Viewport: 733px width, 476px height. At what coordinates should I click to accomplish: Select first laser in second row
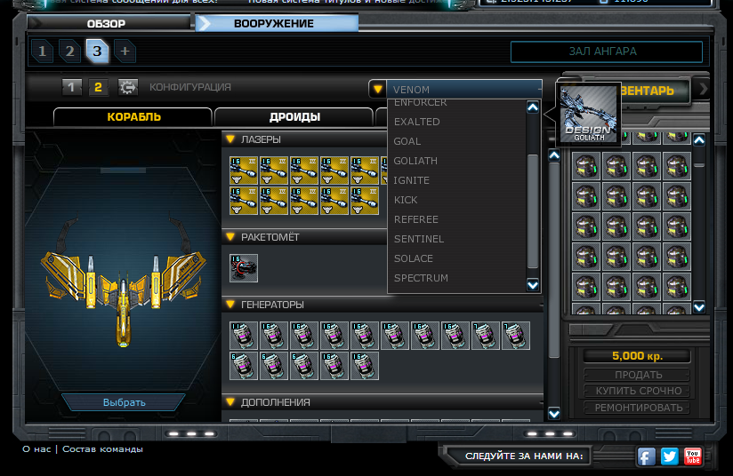244,201
